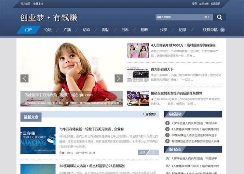This screenshot has height=174, width=244.
Task: Open the 相册 navigation tab
Action: click(x=144, y=30)
